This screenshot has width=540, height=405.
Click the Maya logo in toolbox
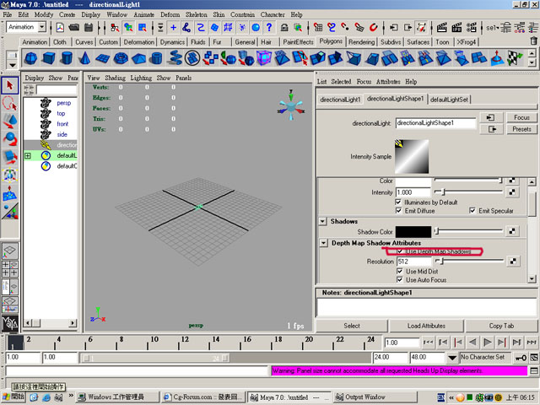pos(9,323)
